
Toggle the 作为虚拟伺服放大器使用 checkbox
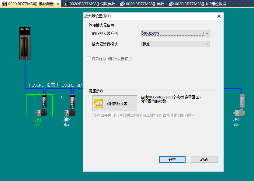point(89,59)
